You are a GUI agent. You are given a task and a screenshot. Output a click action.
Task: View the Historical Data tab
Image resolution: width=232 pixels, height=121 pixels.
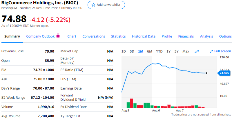click(x=144, y=36)
